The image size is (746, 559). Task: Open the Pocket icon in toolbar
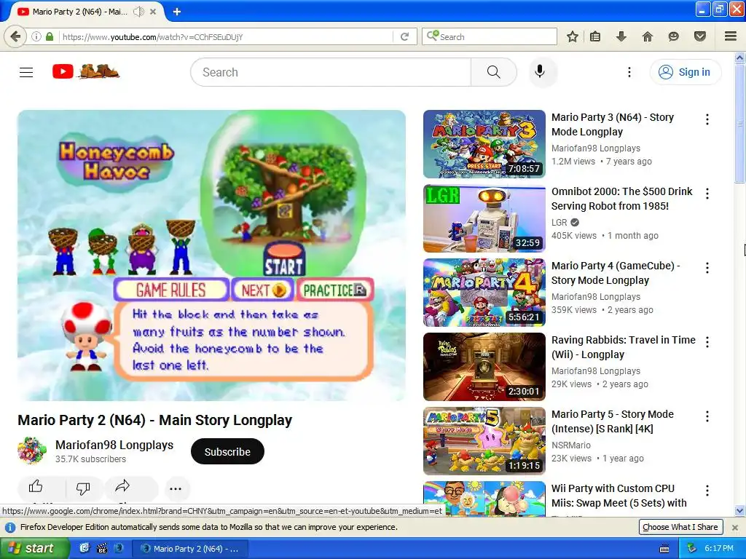700,36
